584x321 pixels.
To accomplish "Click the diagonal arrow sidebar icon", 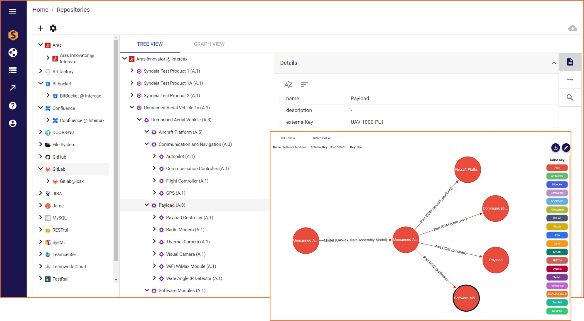I will pyautogui.click(x=13, y=88).
